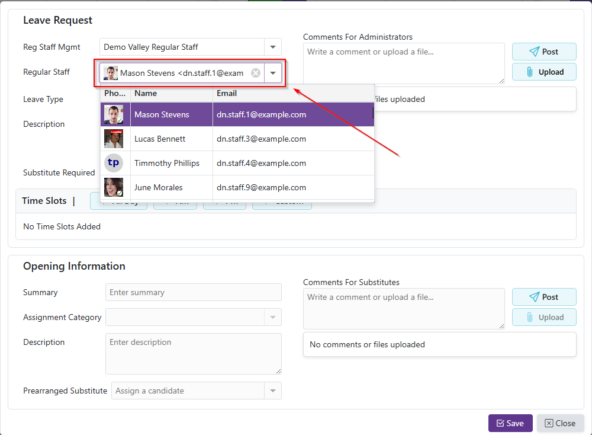Click Mason Stevens' photo in dropdown list
The height and width of the screenshot is (435, 592).
tap(114, 114)
